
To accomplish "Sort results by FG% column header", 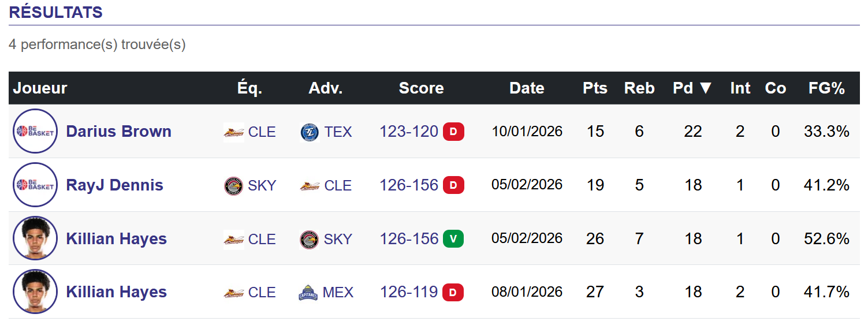I will tap(826, 88).
